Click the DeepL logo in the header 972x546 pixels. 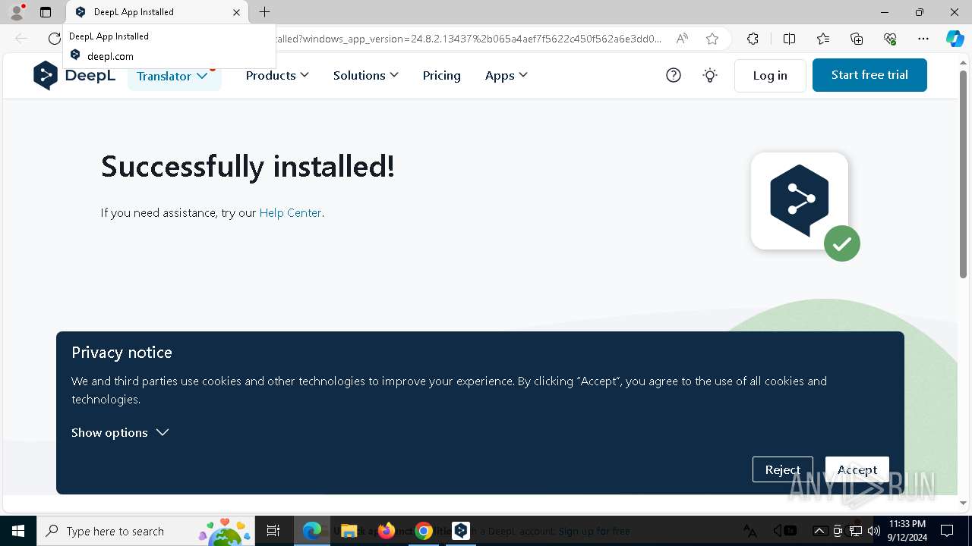[x=74, y=75]
